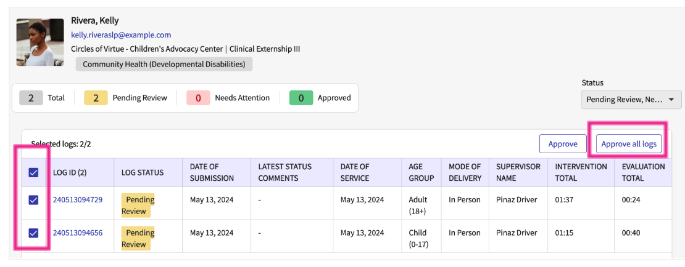Viewport: 685px width, 267px height.
Task: Click the LOG ID column header
Action: pos(70,172)
